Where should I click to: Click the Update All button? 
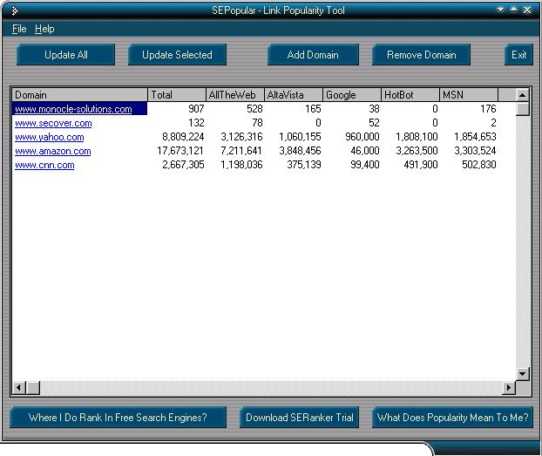pyautogui.click(x=65, y=55)
